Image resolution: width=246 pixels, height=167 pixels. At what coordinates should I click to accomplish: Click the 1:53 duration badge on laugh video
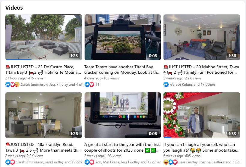pos(232,134)
